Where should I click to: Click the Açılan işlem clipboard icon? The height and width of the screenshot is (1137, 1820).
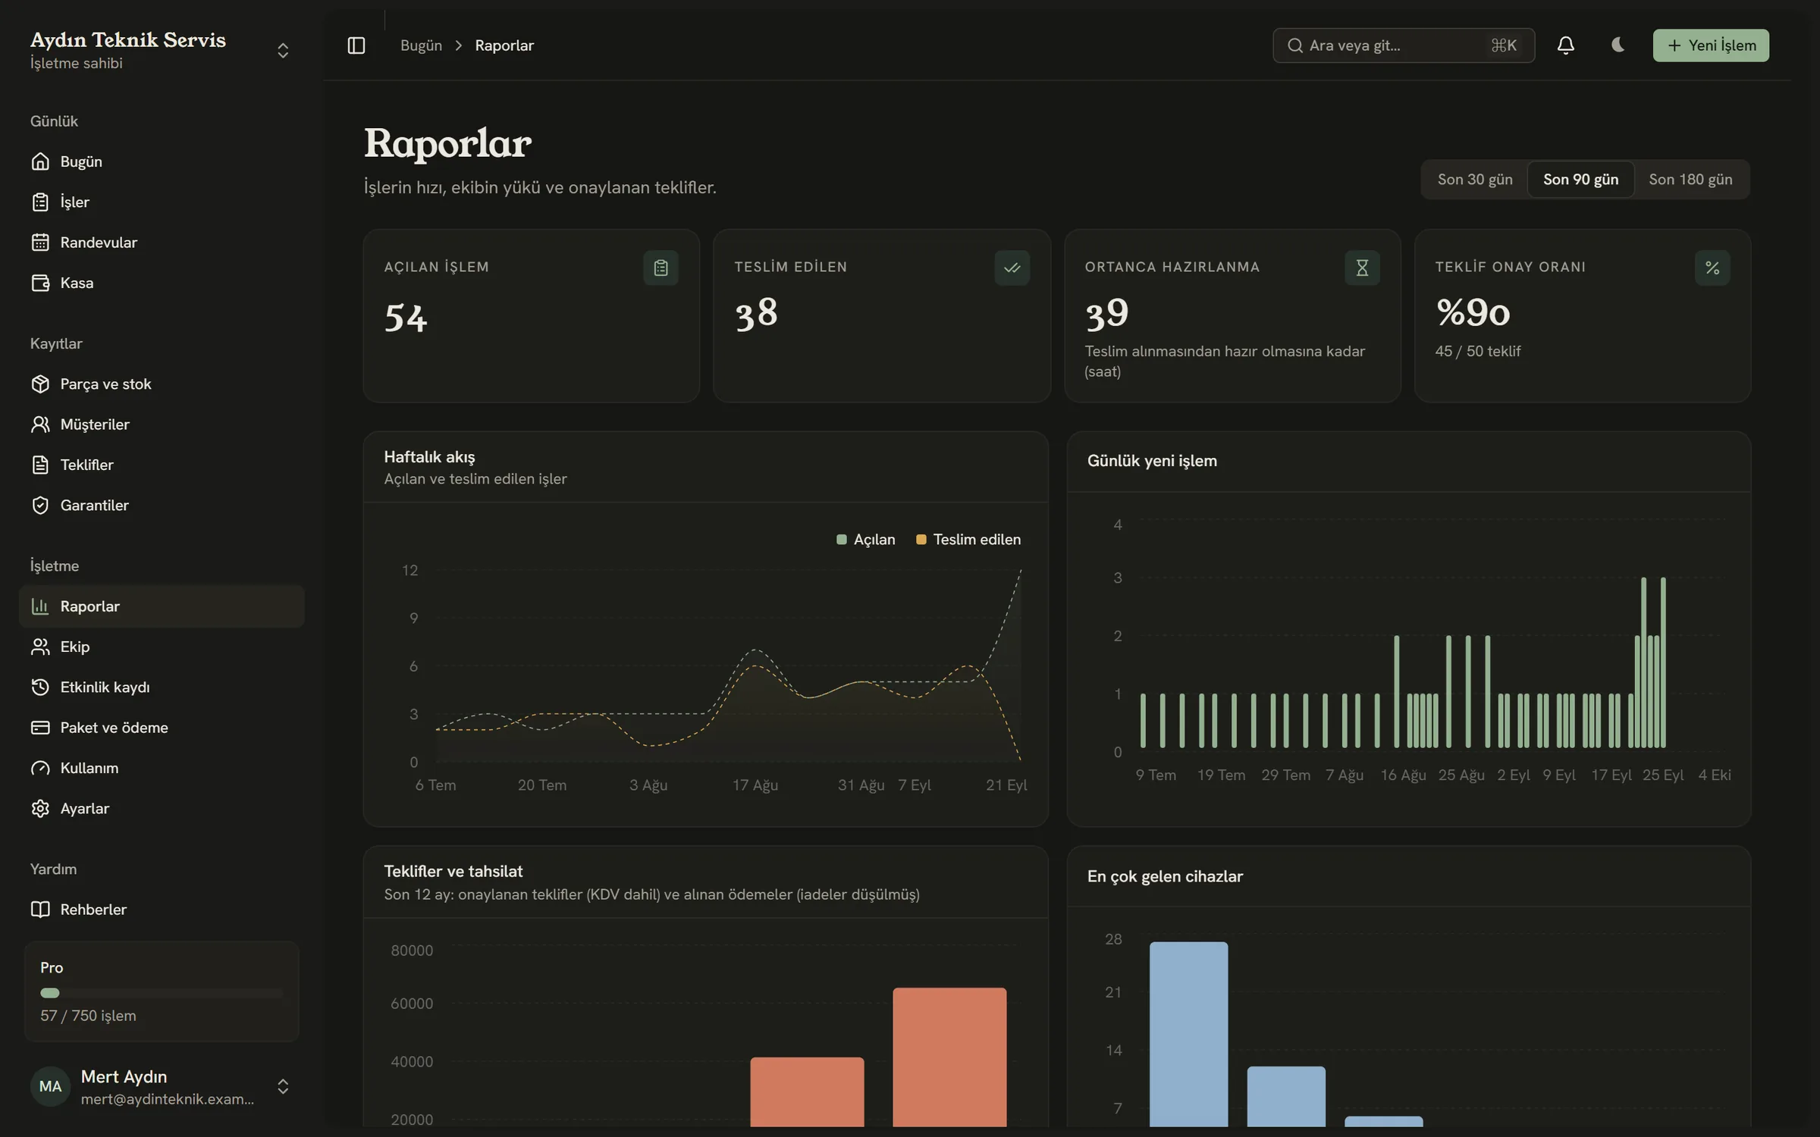click(661, 268)
